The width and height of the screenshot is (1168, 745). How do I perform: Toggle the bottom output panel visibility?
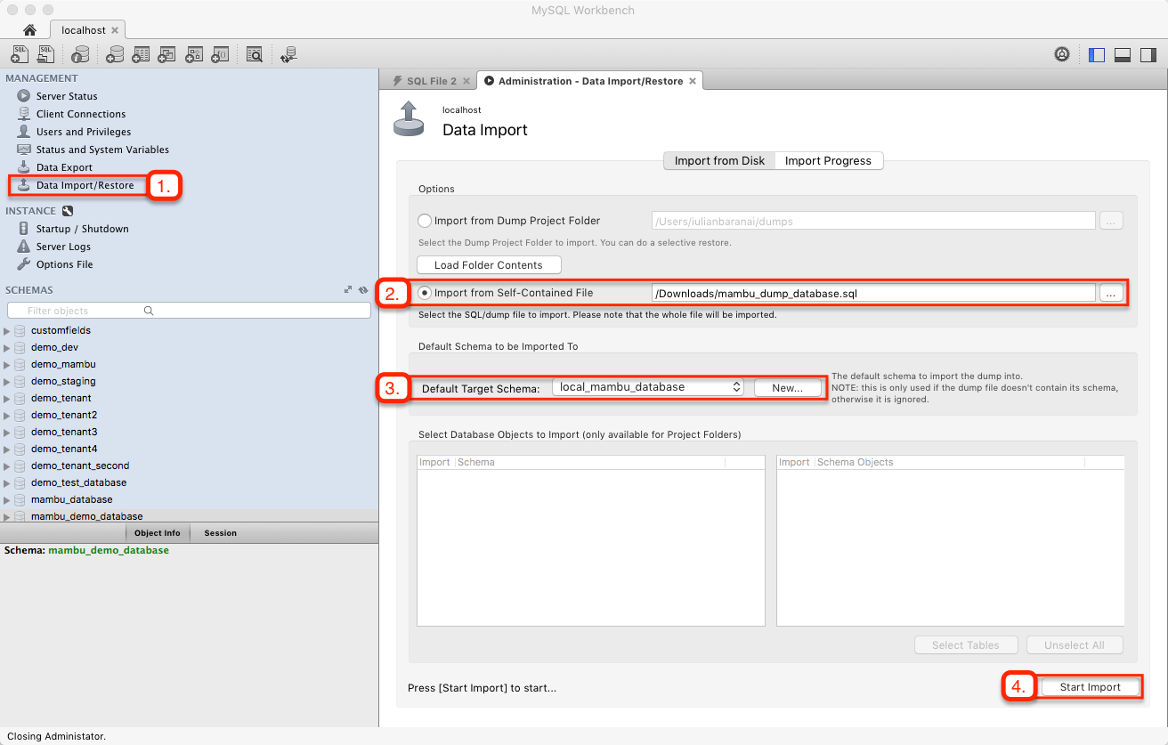[1122, 54]
